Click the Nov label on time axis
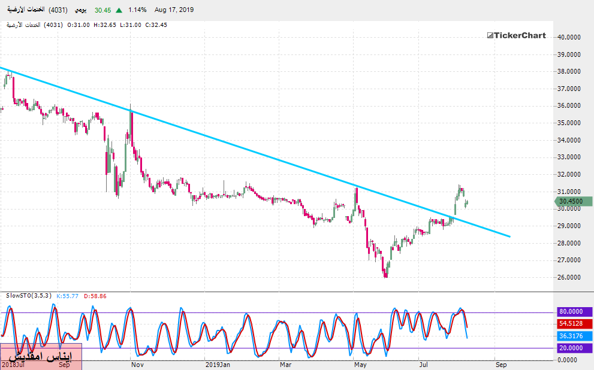The image size is (594, 370). coord(137,364)
